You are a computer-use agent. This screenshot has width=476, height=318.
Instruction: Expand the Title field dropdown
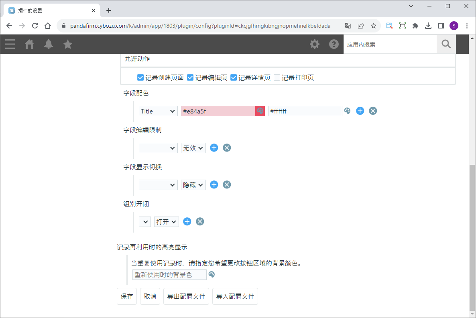[158, 111]
